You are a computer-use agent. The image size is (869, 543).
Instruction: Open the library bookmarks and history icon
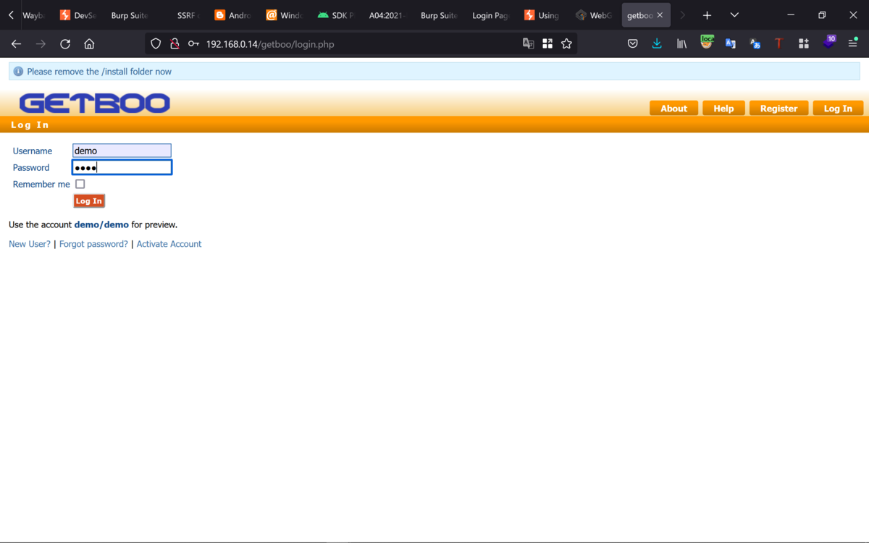coord(681,44)
